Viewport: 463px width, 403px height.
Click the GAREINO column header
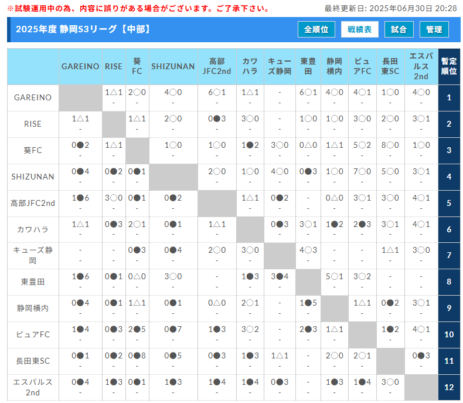coord(80,66)
